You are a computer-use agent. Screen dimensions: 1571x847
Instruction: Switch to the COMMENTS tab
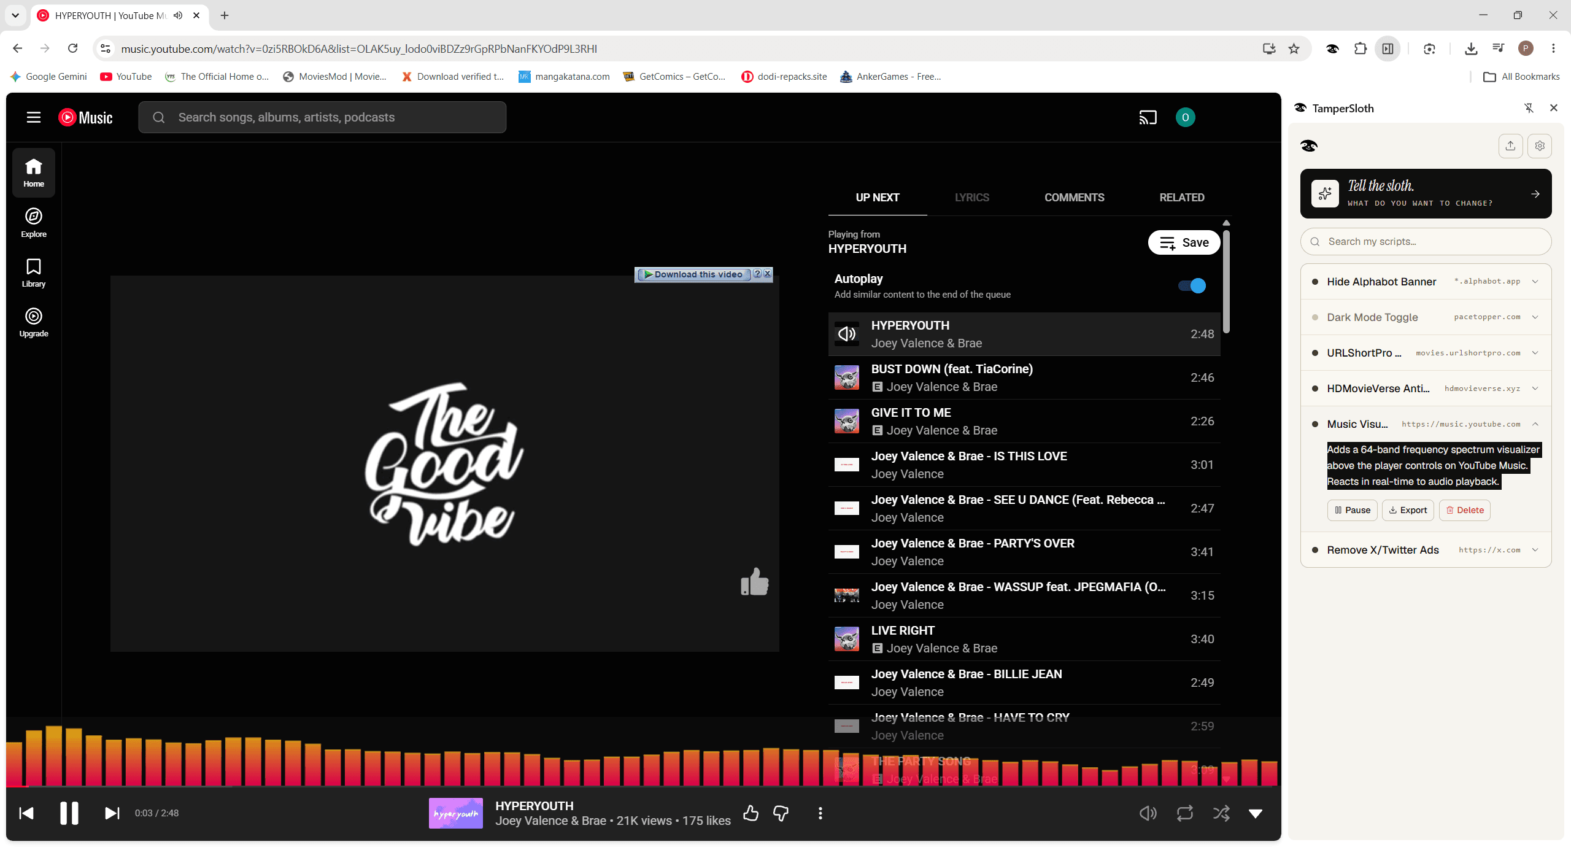(1074, 198)
